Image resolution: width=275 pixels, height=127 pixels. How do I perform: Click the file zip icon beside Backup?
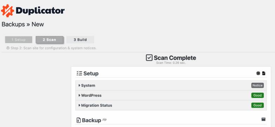point(79,120)
